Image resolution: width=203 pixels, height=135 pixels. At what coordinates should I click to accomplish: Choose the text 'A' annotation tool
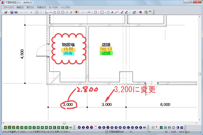click(112, 12)
